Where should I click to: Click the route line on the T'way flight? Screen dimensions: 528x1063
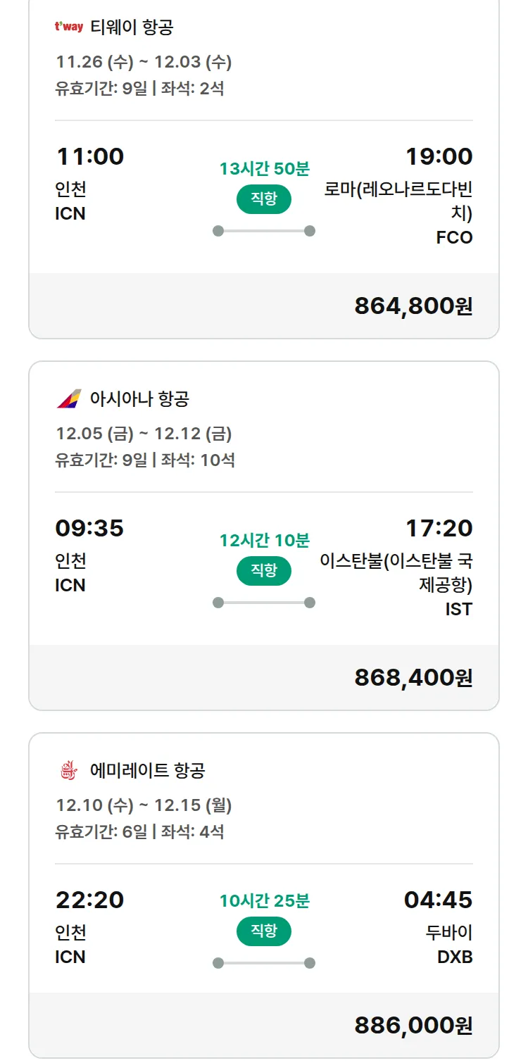coord(264,231)
